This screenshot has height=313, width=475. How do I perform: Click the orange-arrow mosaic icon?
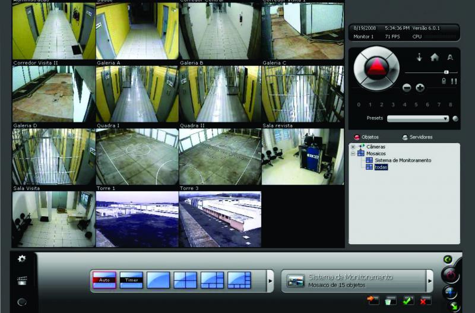[x=373, y=300]
